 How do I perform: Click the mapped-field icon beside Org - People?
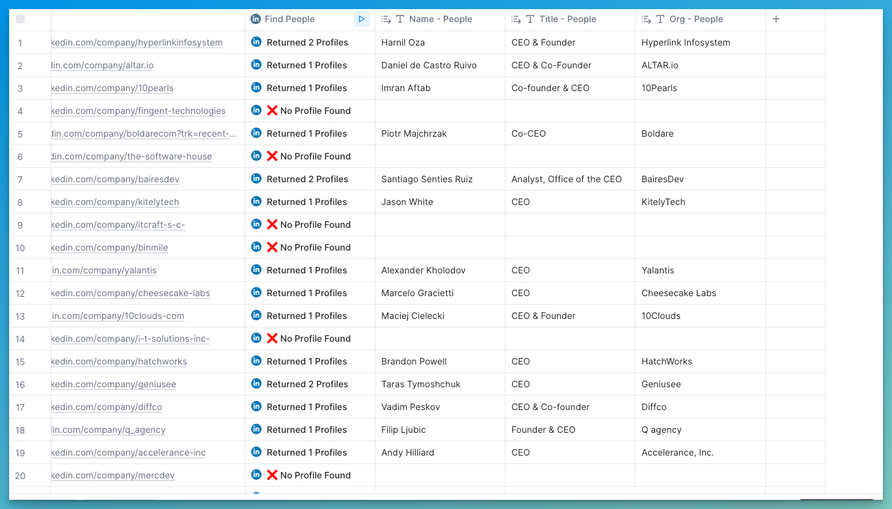(646, 20)
